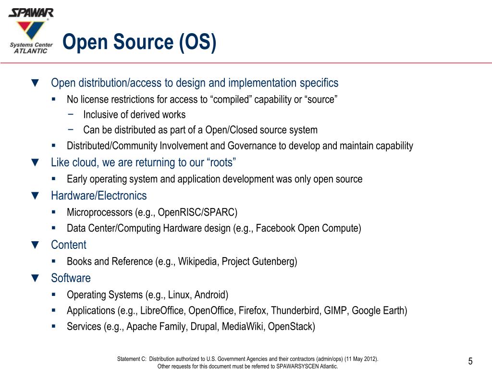This screenshot has height=369, width=492.
Task: Select "Books and Reference (e.g., Wikipedia, Project Gutenberg)"
Action: (182, 262)
